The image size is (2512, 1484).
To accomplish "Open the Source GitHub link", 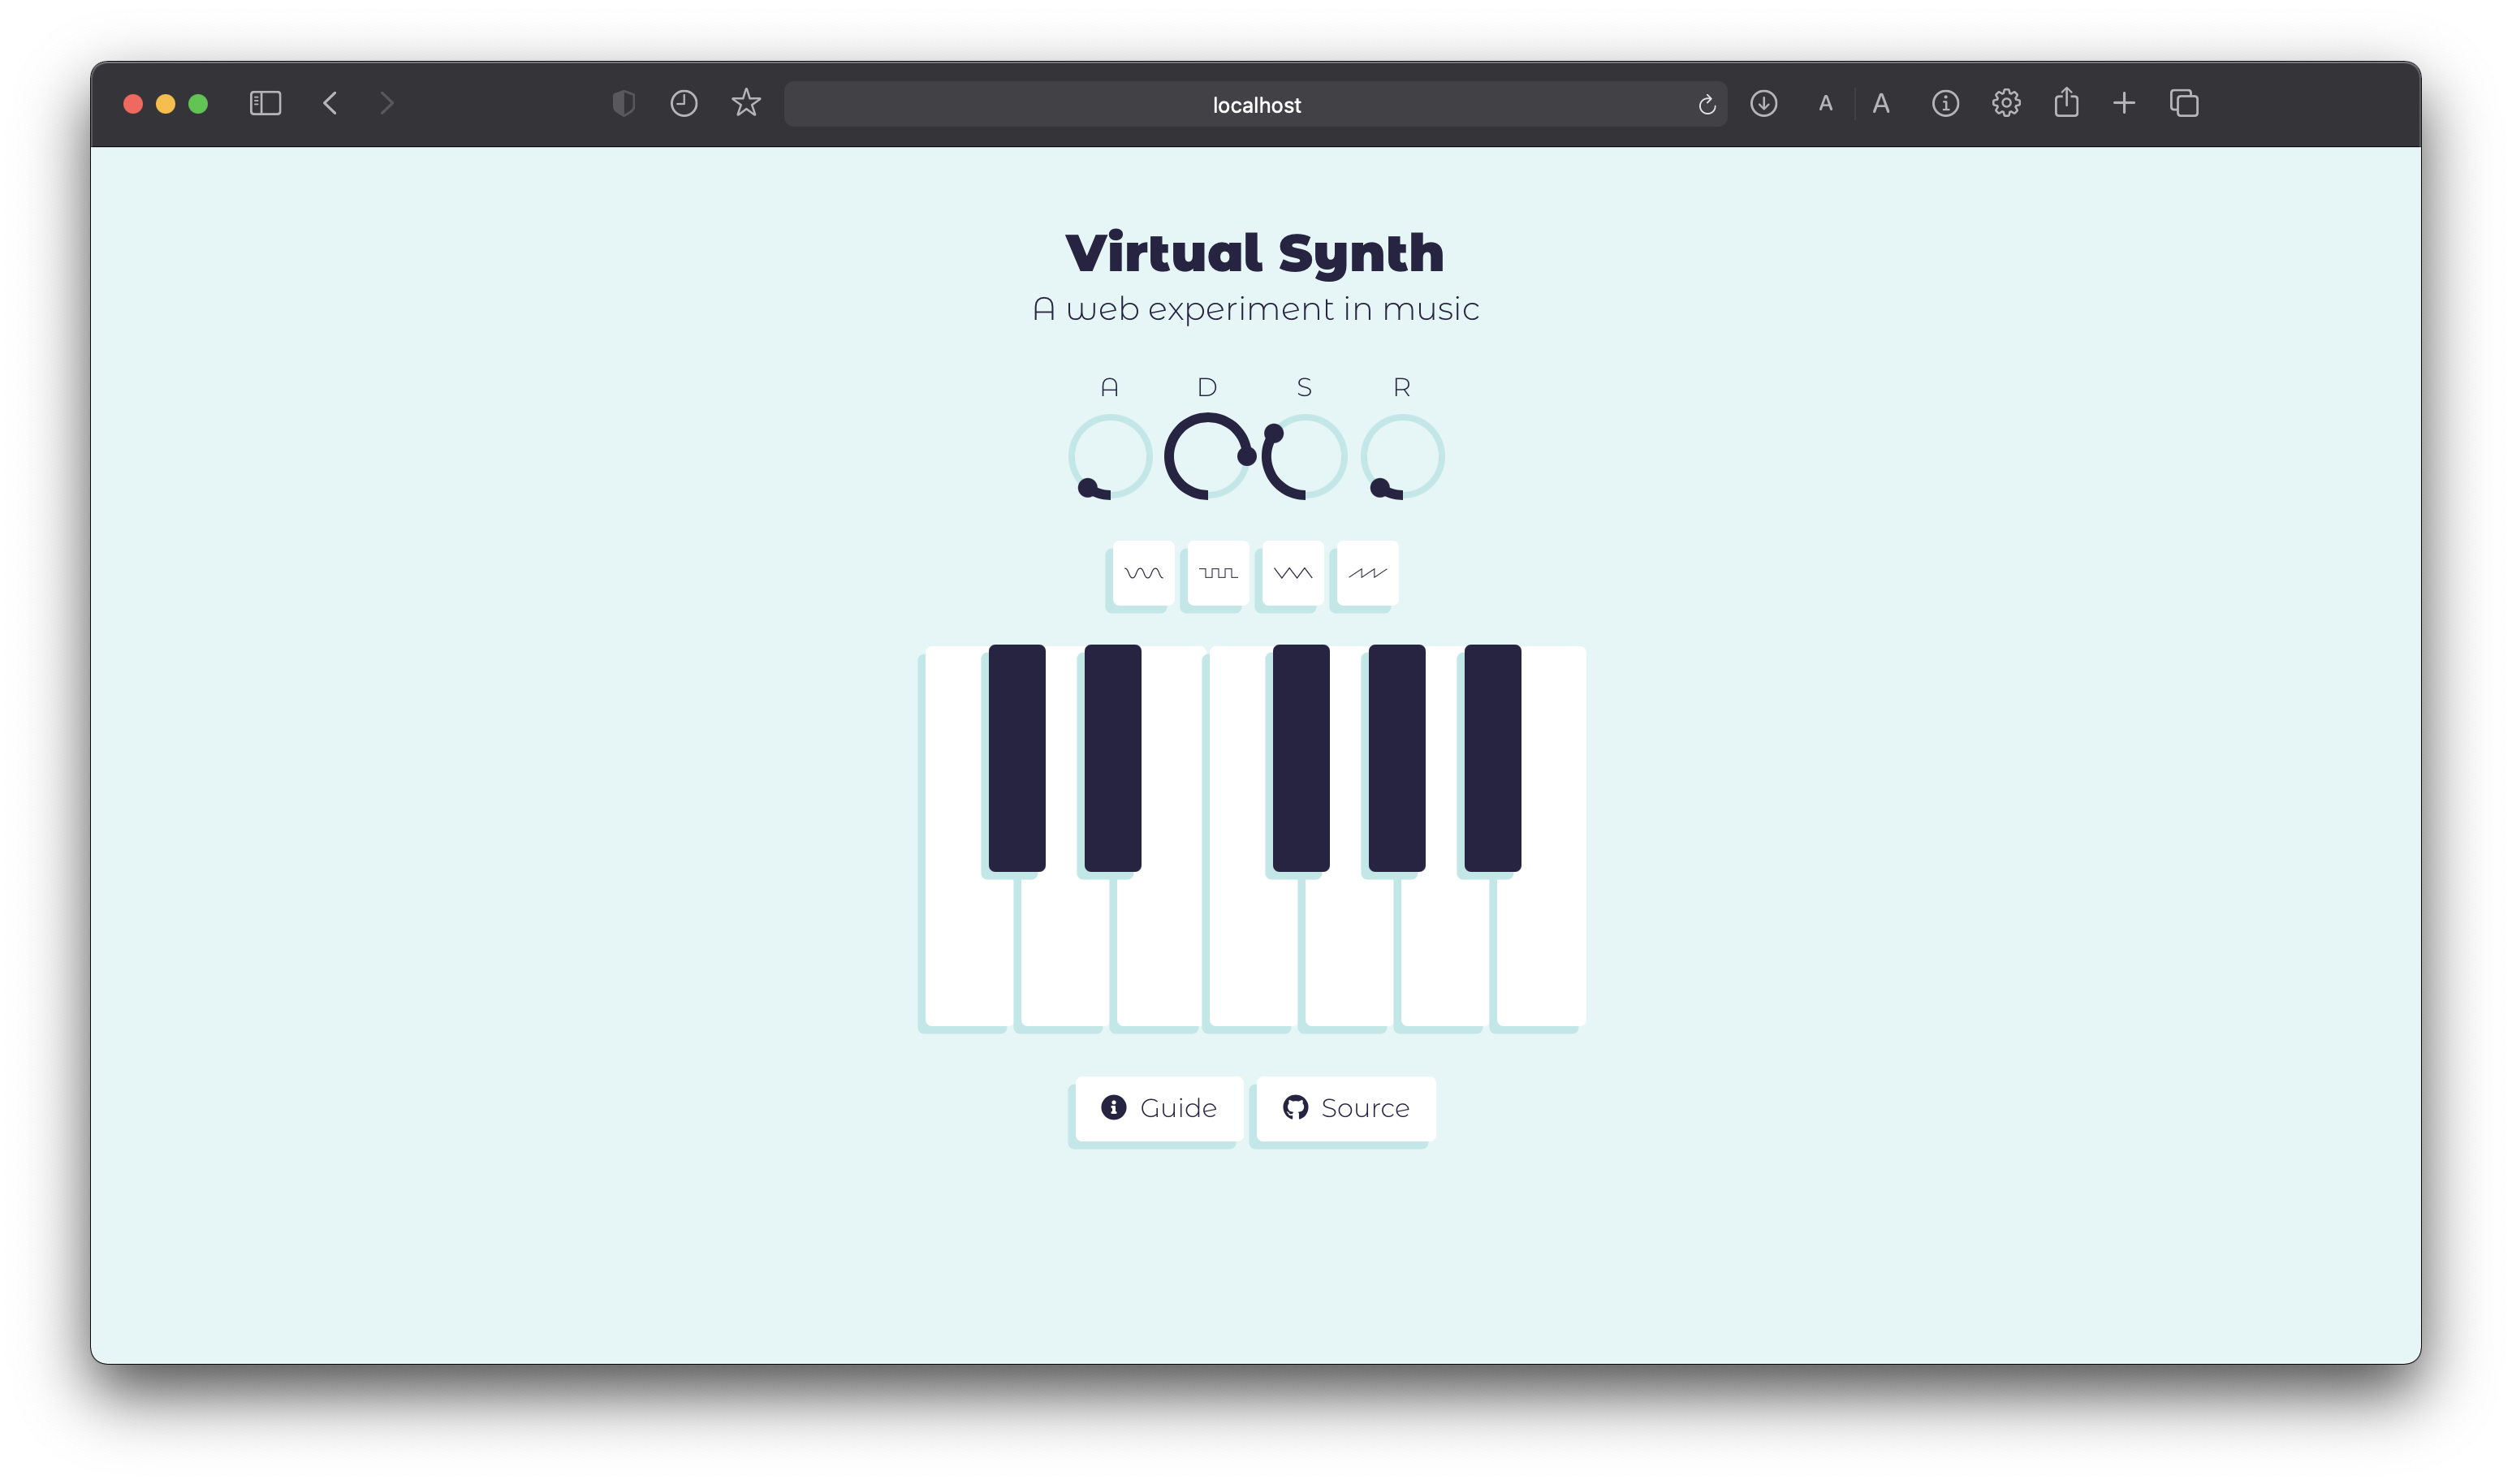I will click(x=1346, y=1108).
